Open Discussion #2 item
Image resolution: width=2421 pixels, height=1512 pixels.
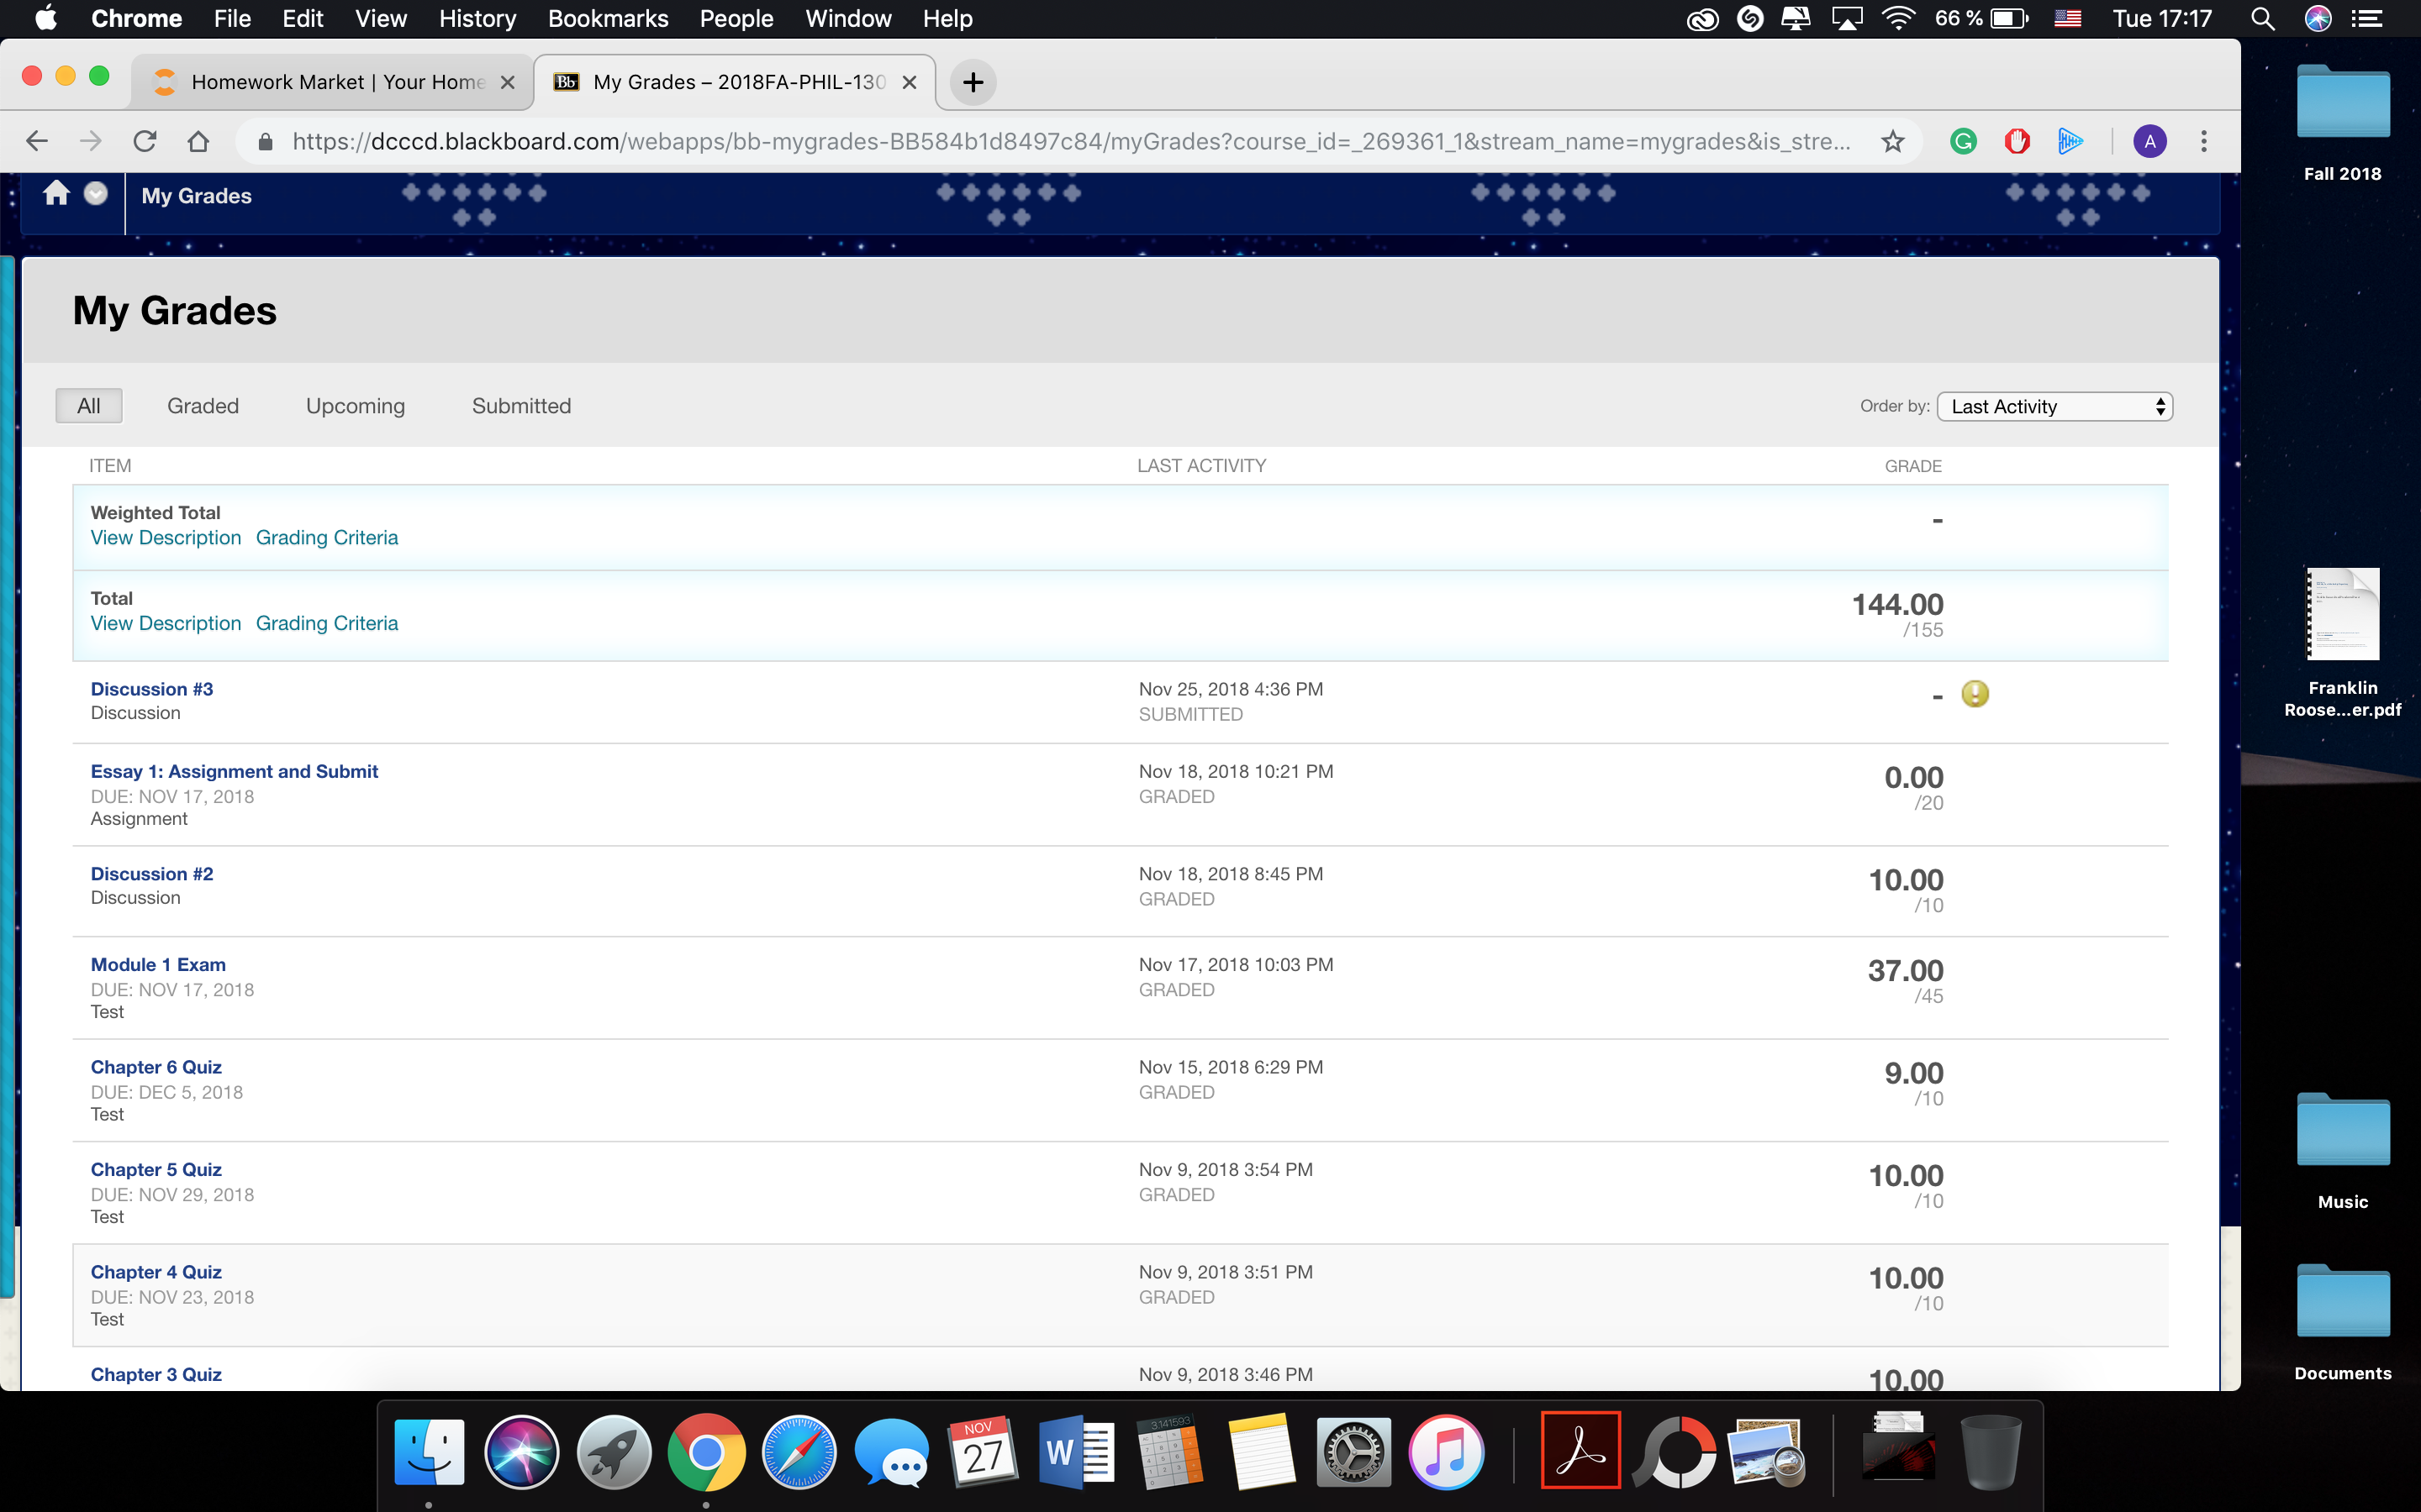point(152,874)
